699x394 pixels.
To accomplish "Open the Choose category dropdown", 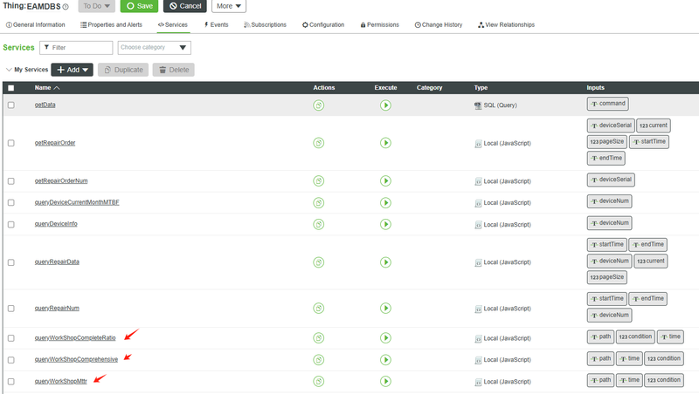I will pos(155,48).
